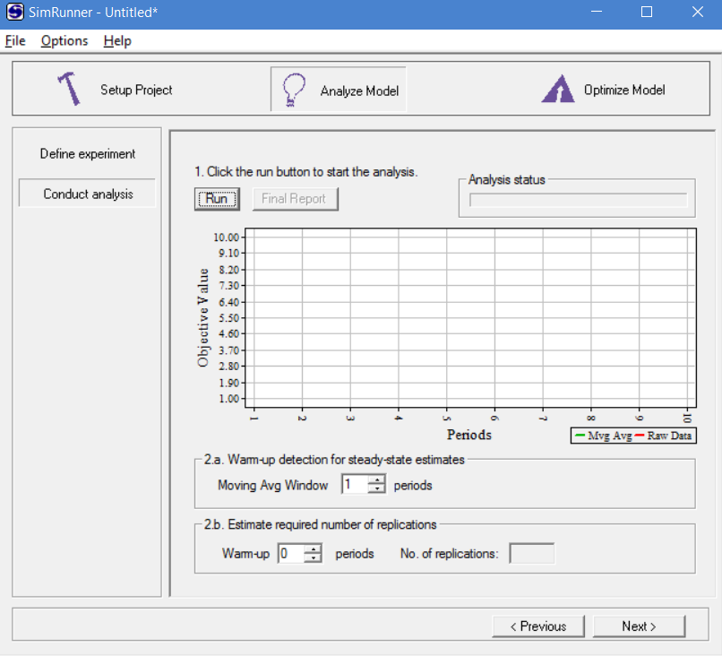Decrease Warm-up periods value
Image resolution: width=722 pixels, height=656 pixels.
pyautogui.click(x=314, y=557)
